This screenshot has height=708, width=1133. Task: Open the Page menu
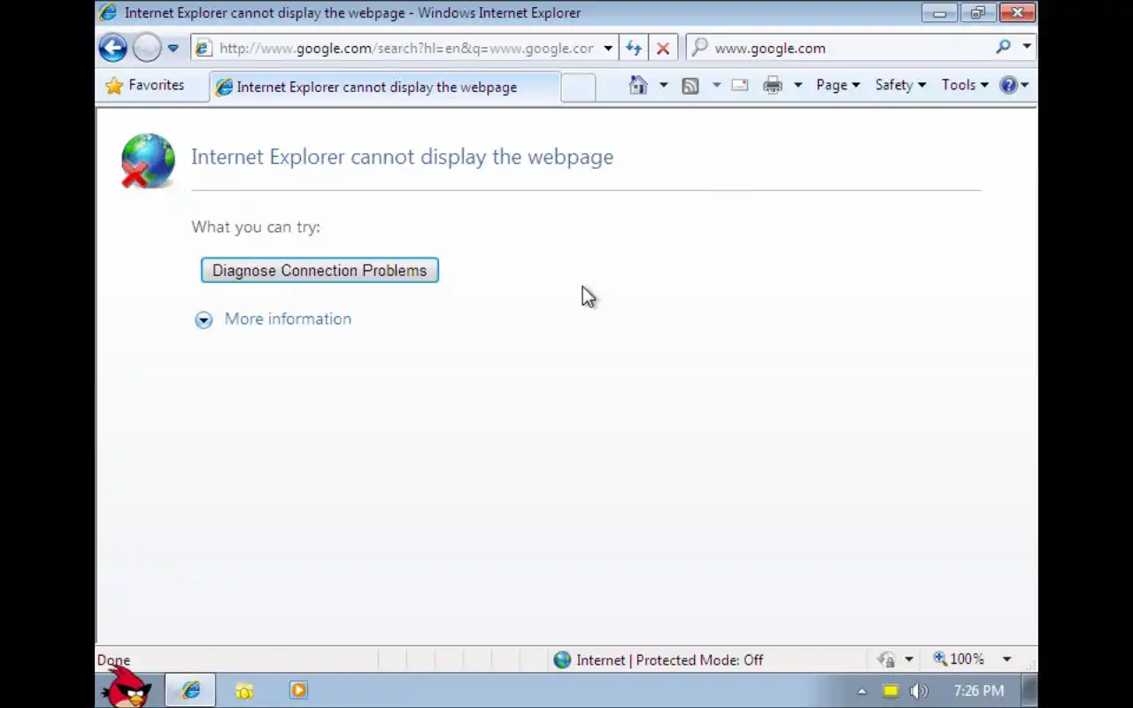point(838,85)
